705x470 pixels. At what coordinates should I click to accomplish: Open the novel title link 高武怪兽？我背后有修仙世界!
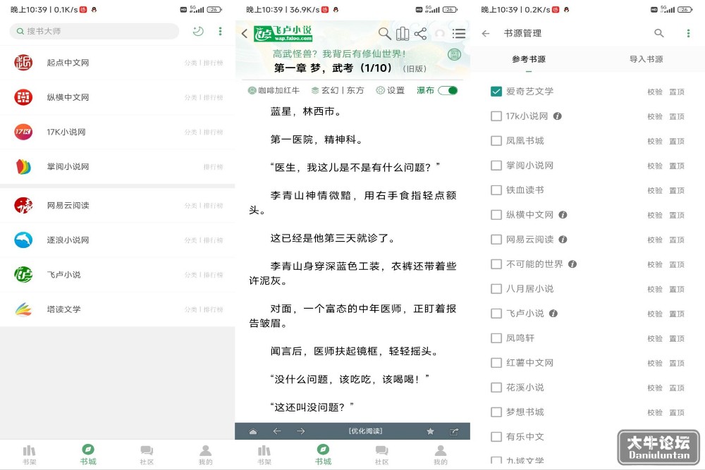tap(340, 54)
